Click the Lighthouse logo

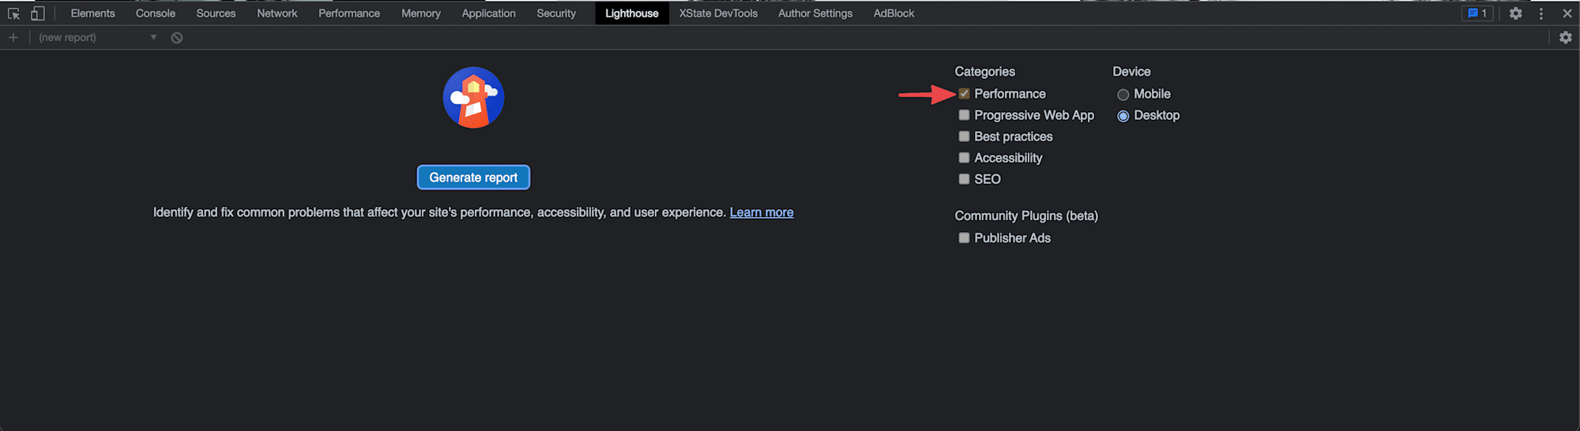point(473,97)
